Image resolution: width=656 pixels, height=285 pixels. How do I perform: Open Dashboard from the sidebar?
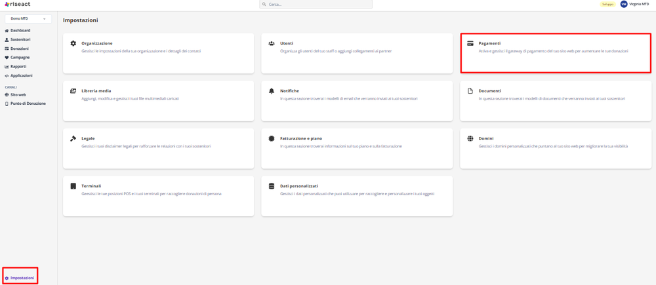20,31
